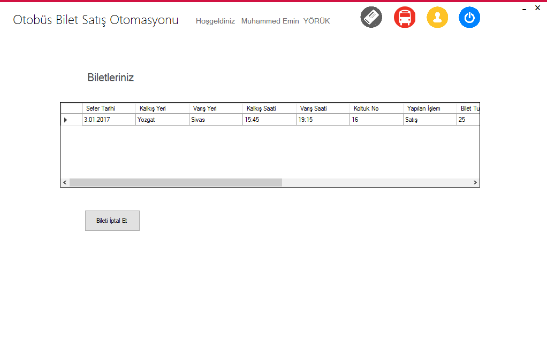Click the partially visible Bilet Tu column header
The image size is (547, 358).
[x=468, y=108]
